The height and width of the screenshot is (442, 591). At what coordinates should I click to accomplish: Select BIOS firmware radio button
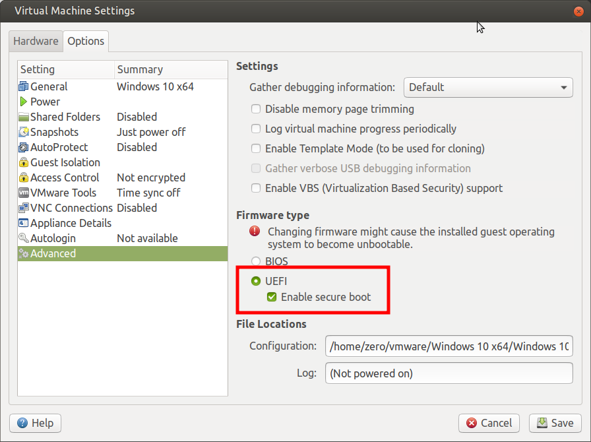256,261
